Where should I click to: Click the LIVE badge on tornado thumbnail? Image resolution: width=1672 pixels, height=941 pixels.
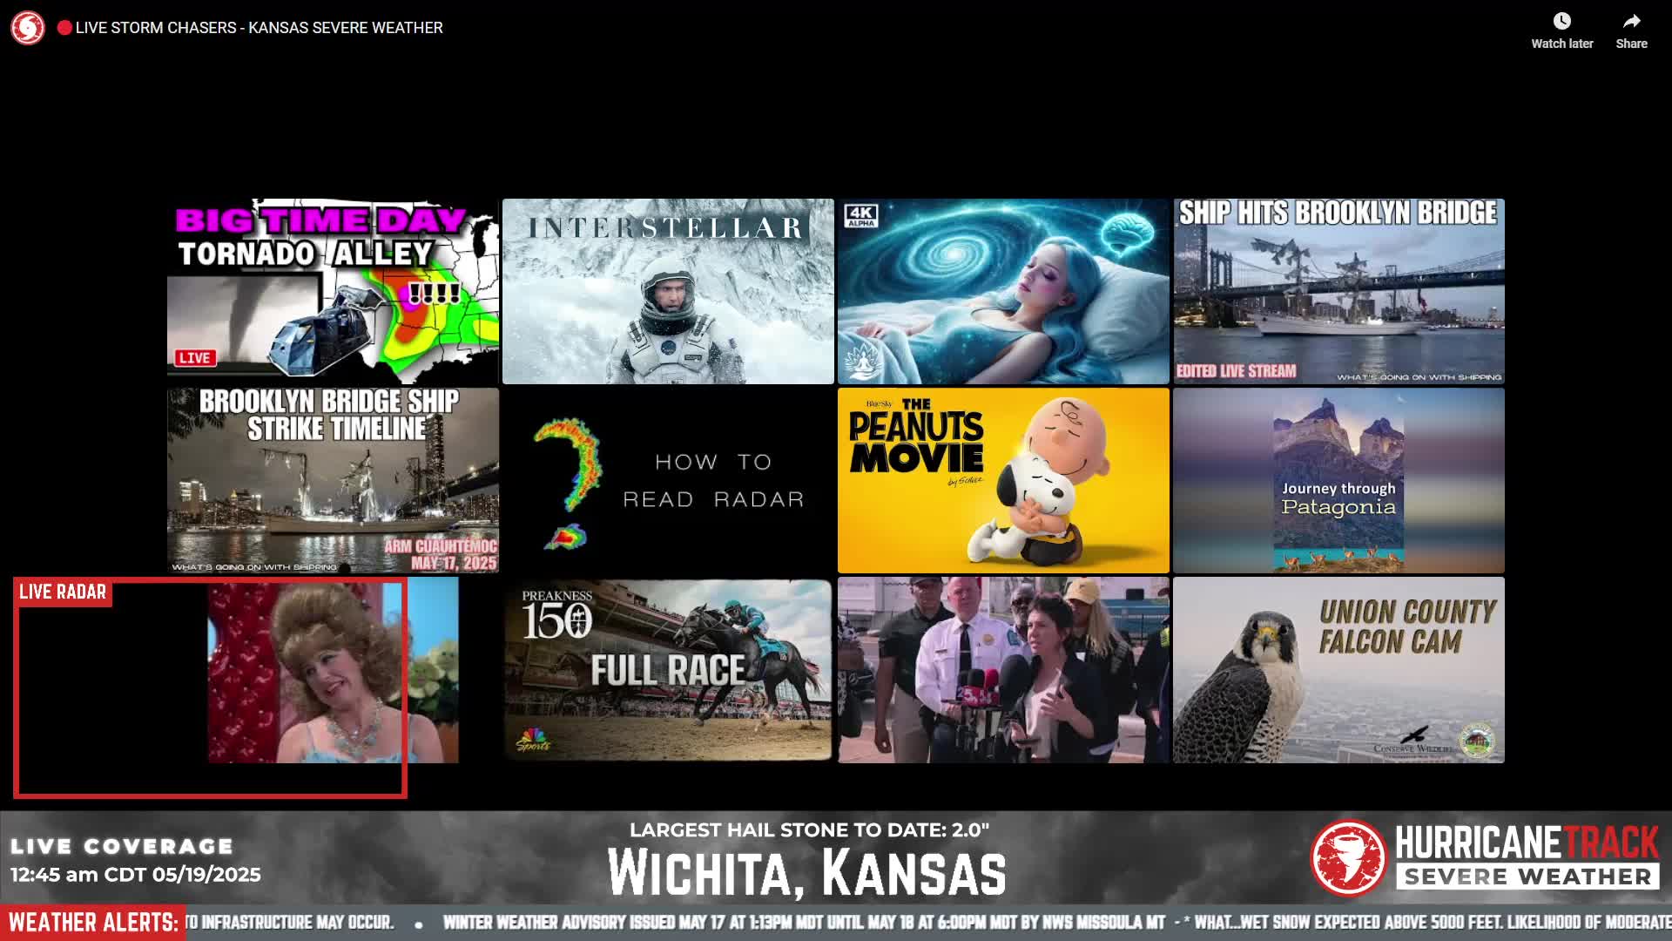pos(194,358)
